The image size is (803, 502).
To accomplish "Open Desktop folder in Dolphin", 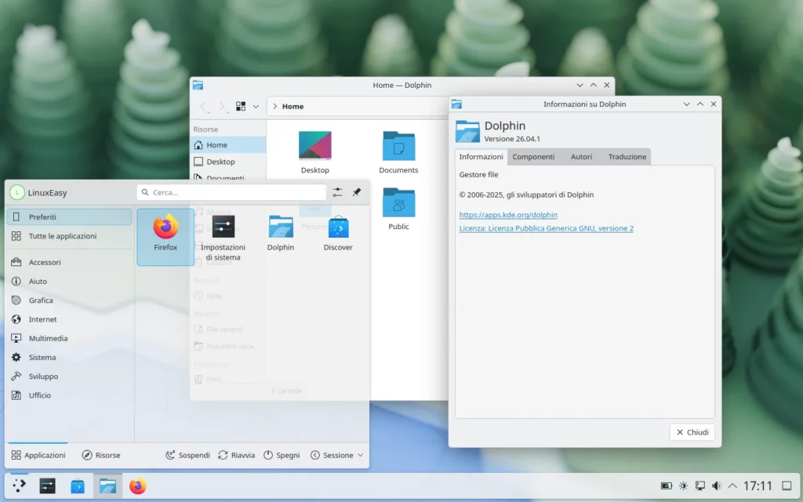I will pos(315,153).
